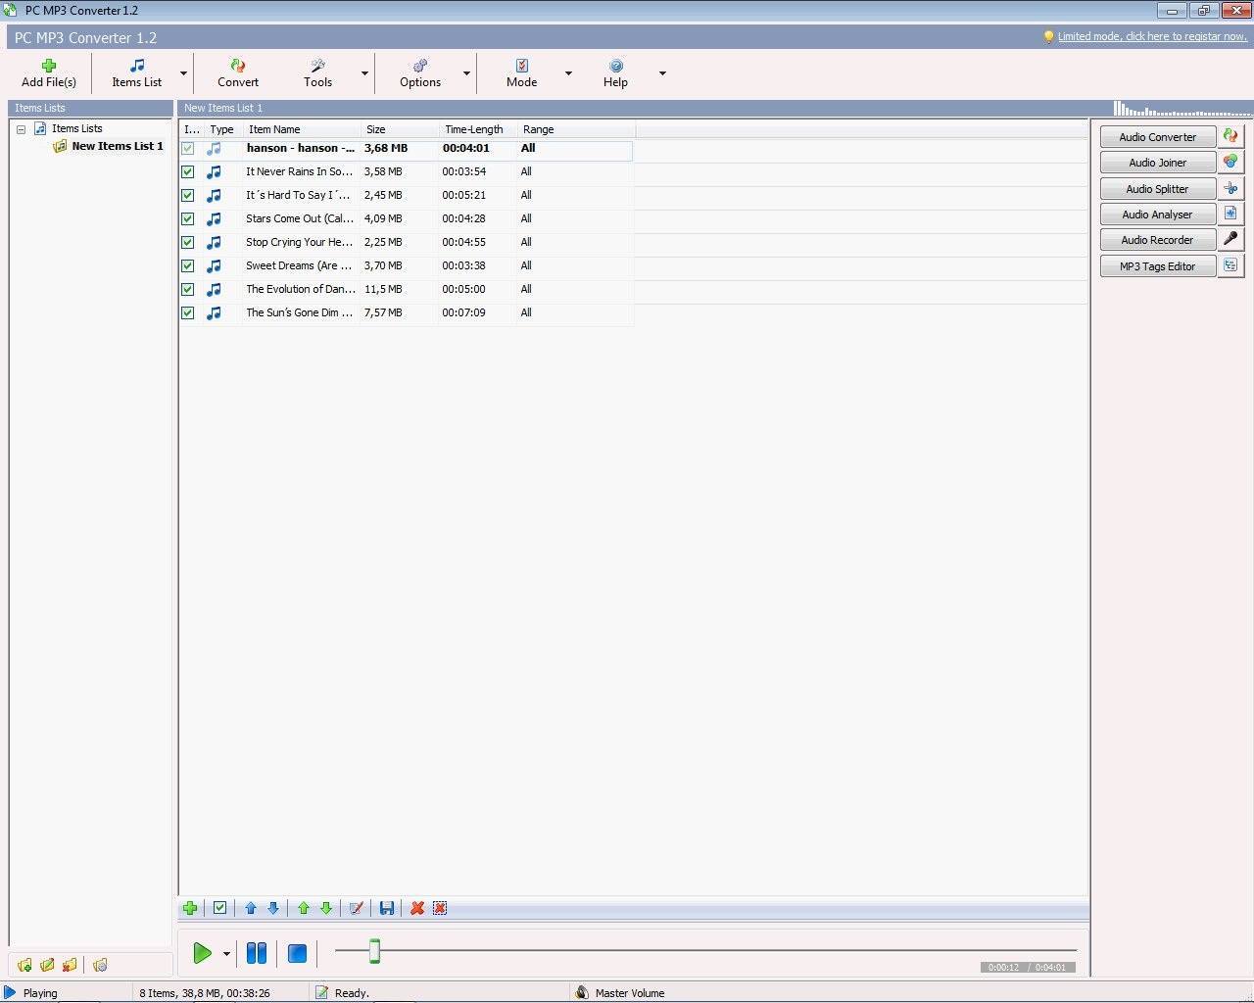1254x1003 pixels.
Task: Sort by Type column header
Action: [x=222, y=129]
